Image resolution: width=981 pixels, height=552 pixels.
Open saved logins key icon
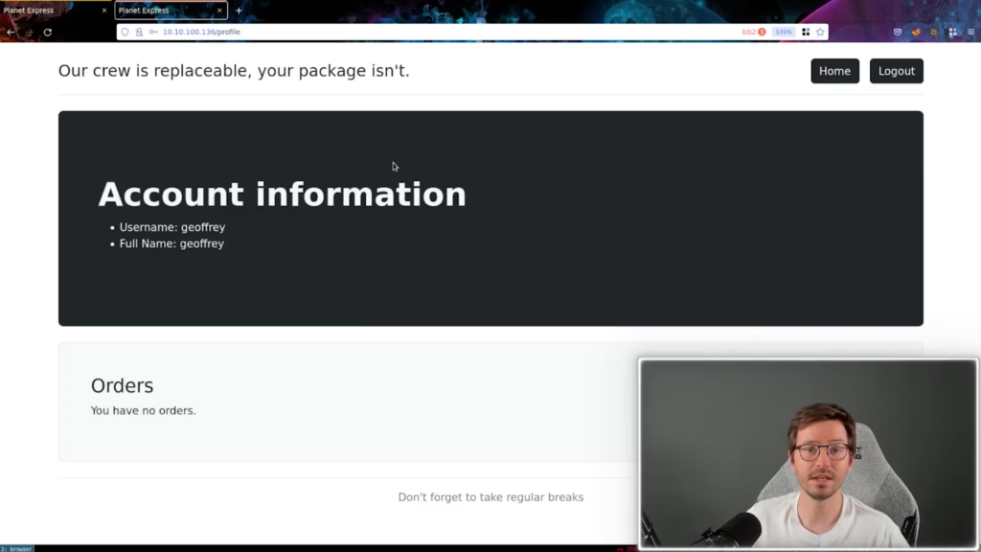pyautogui.click(x=153, y=32)
